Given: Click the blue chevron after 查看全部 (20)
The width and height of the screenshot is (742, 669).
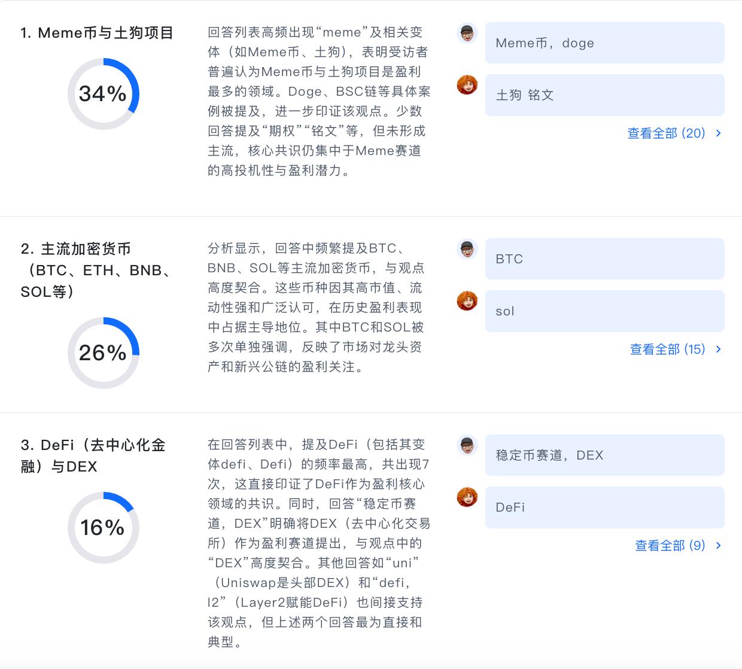Looking at the screenshot, I should [x=718, y=133].
